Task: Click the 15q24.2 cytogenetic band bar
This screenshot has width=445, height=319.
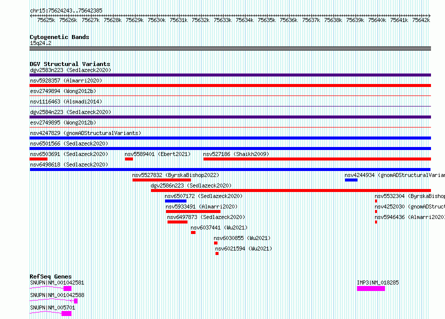Action: 230,48
